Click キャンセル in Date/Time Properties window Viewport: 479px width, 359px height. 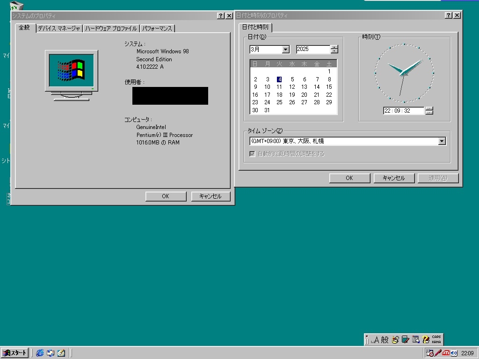point(394,178)
